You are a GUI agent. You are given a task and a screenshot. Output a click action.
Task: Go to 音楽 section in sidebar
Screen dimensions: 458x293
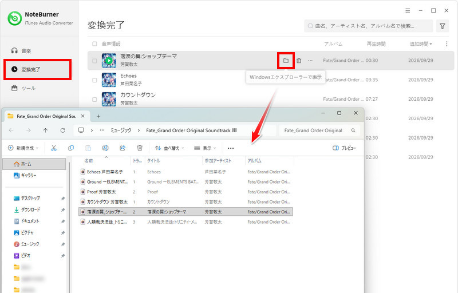pos(21,51)
